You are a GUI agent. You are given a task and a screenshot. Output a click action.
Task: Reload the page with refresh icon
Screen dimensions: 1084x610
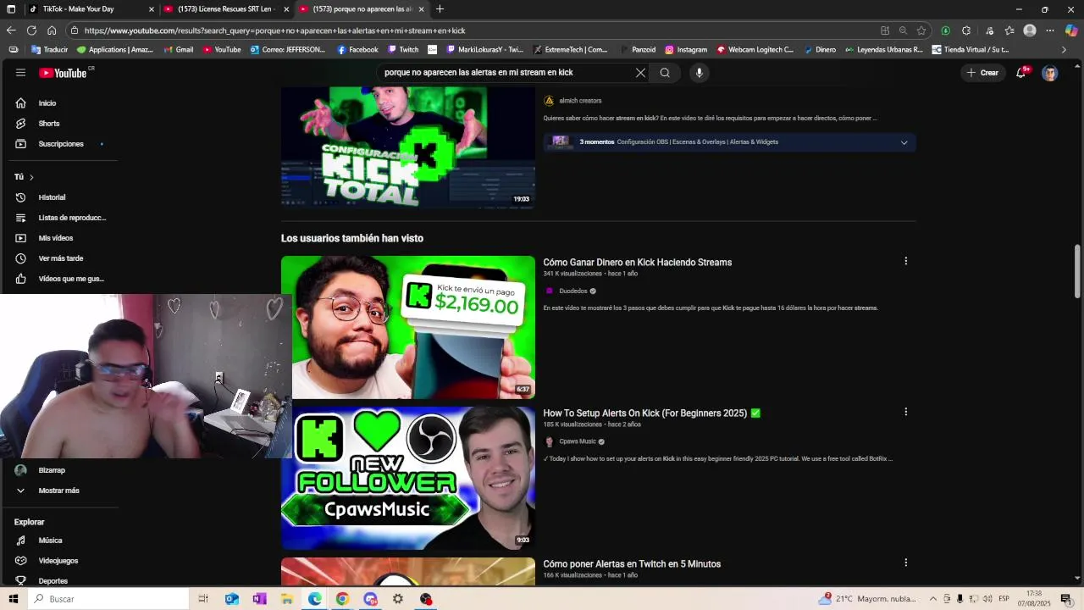tap(31, 30)
